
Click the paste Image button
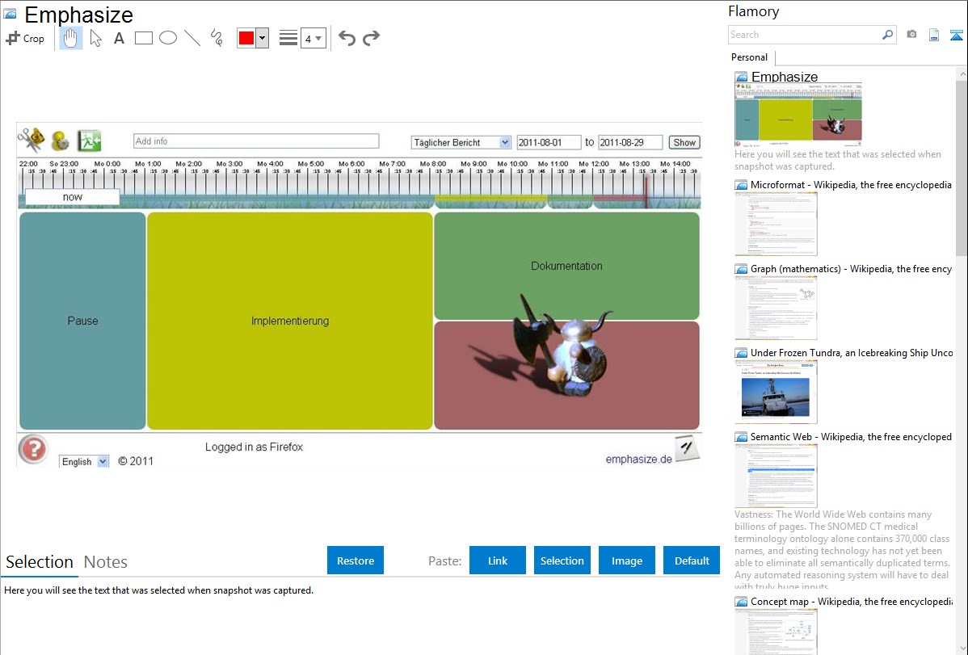(626, 560)
